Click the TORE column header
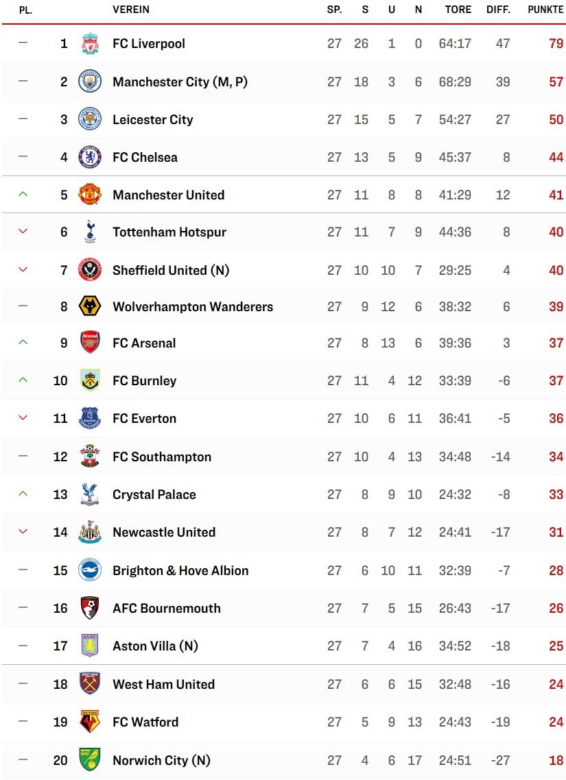 click(458, 10)
